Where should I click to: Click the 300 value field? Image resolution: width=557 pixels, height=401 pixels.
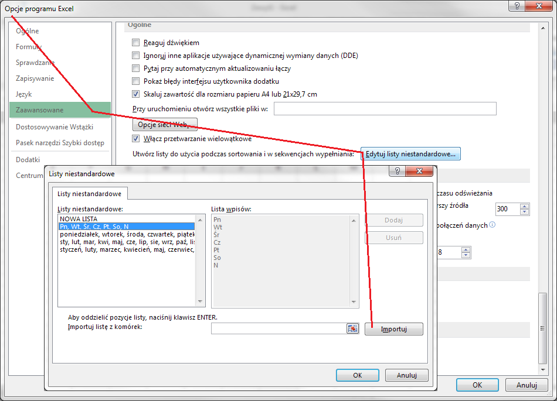tap(508, 209)
